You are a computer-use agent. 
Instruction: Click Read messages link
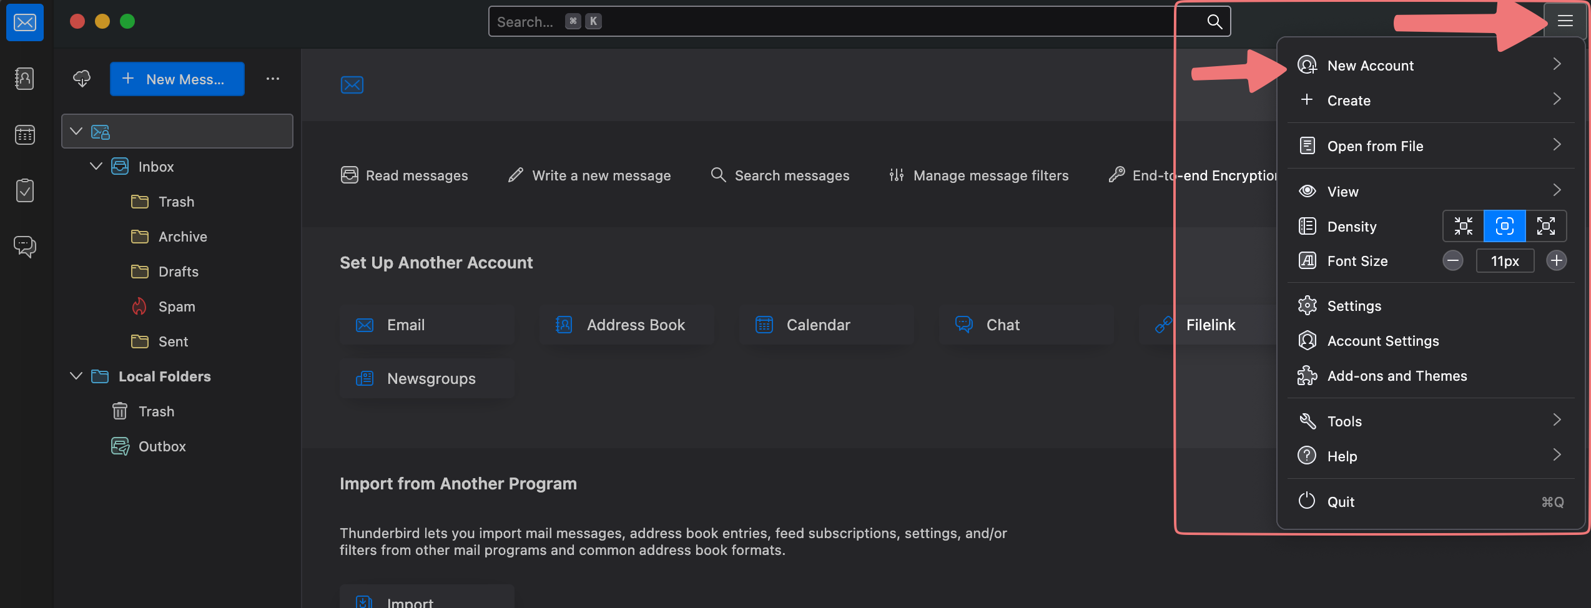point(405,175)
